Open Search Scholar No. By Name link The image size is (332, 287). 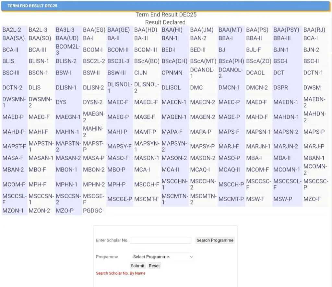(x=121, y=273)
